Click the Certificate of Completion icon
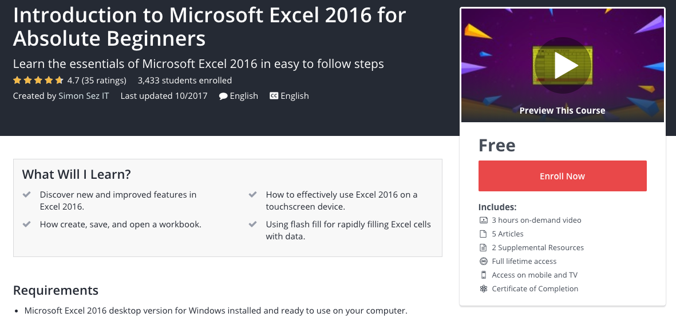The height and width of the screenshot is (321, 676). point(483,288)
